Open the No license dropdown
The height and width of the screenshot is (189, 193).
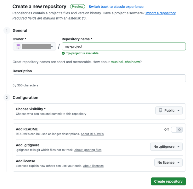(168, 163)
